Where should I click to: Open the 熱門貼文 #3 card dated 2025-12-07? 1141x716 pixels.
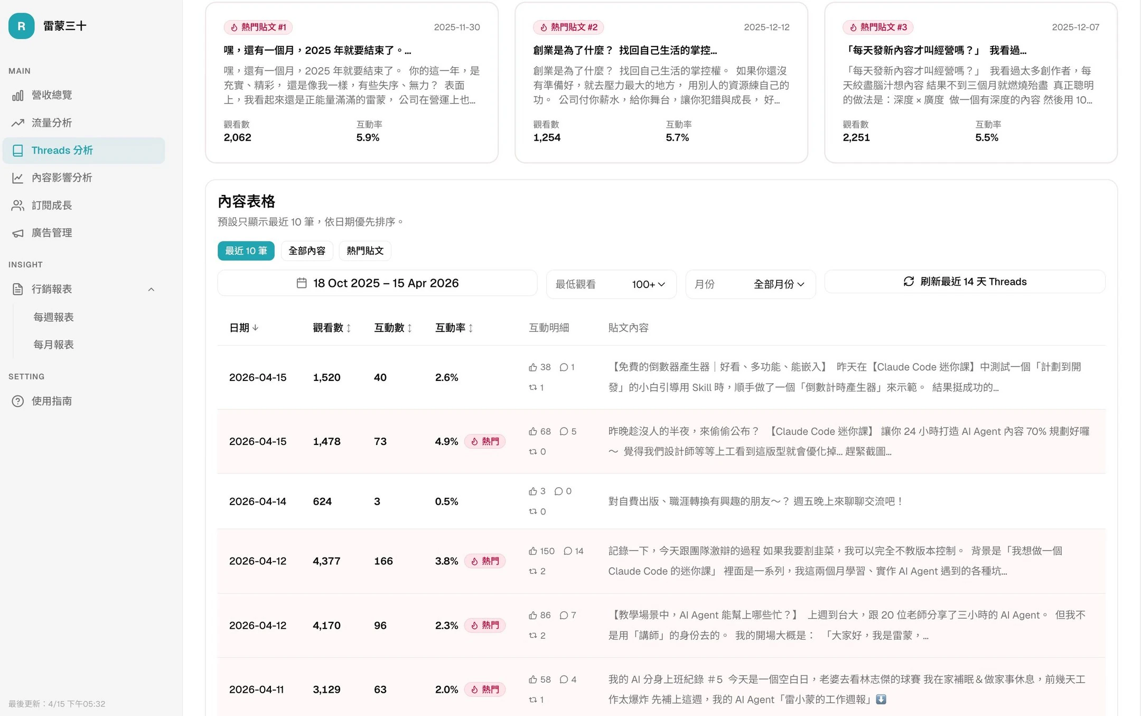[971, 82]
